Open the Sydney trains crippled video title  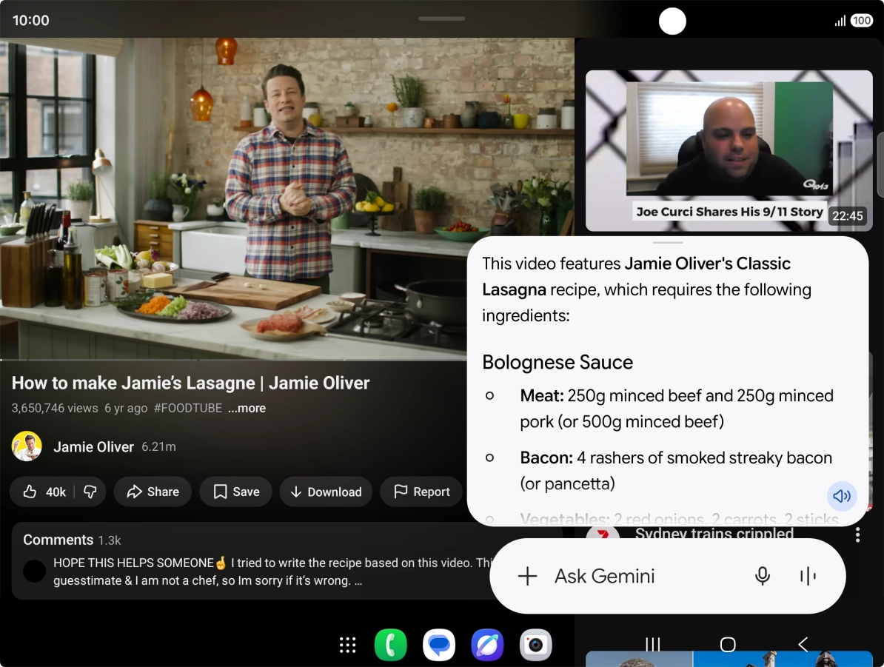[x=714, y=533]
